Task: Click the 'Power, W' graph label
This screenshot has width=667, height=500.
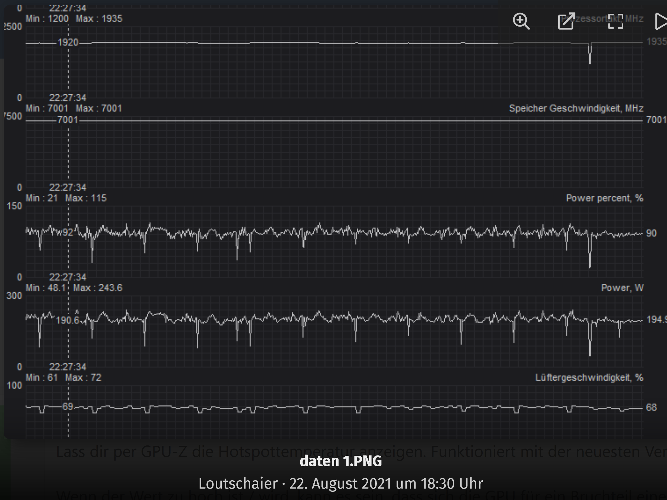Action: coord(622,288)
